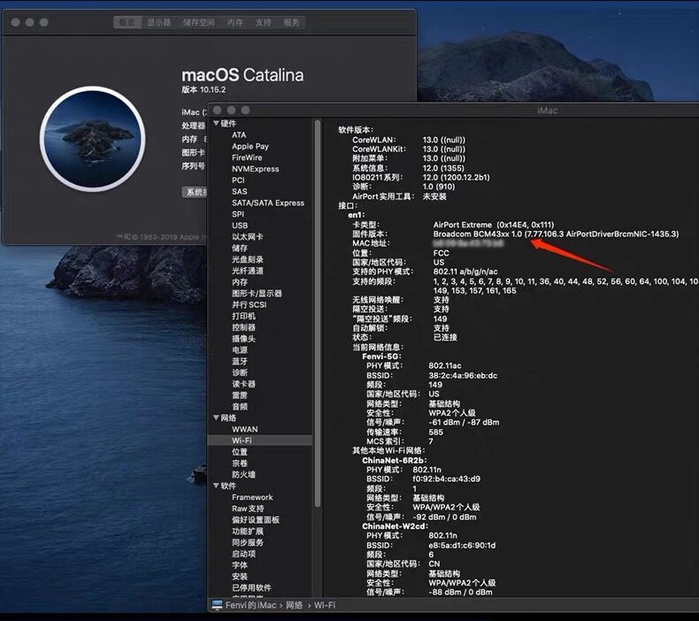Click the ChinaNet-W2cd network name
This screenshot has height=621, width=699.
[x=395, y=526]
